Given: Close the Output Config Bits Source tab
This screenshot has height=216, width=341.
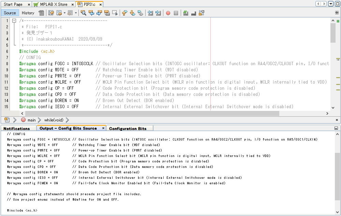Looking at the screenshot, I should tap(103, 128).
